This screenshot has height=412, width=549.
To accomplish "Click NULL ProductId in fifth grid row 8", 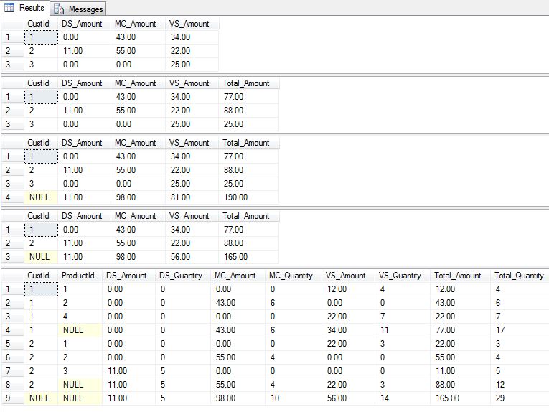I will coord(80,384).
